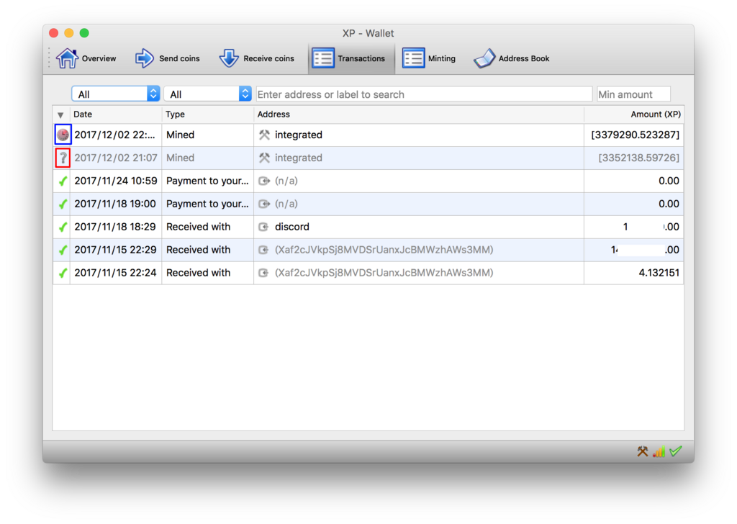The height and width of the screenshot is (524, 737).
Task: Click the address or label search field
Action: tap(424, 94)
